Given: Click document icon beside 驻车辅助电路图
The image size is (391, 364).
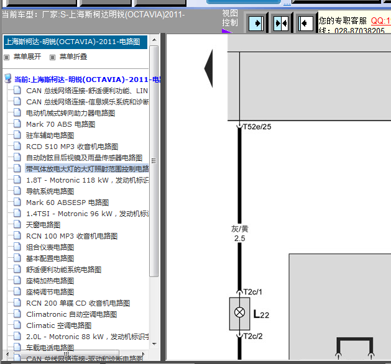Looking at the screenshot, I should [x=17, y=135].
